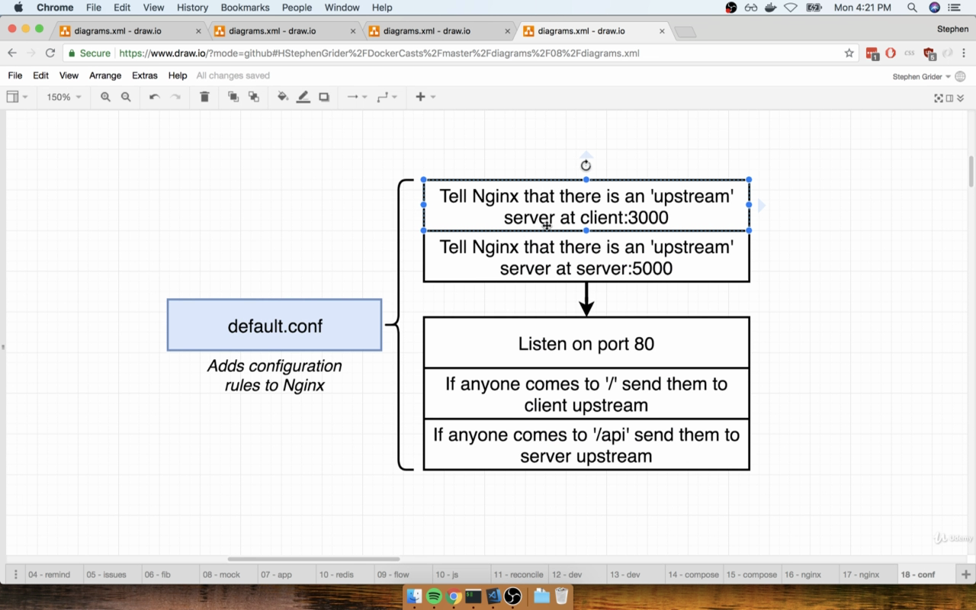
Task: Undo the last change
Action: click(154, 97)
